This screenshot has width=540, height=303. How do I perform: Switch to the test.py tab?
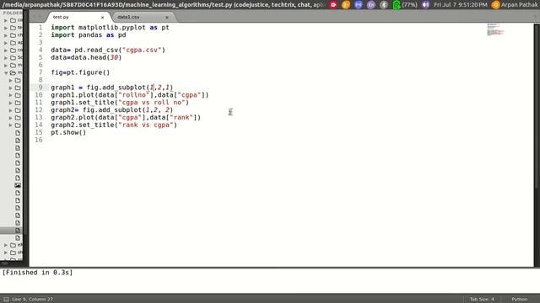pyautogui.click(x=61, y=17)
